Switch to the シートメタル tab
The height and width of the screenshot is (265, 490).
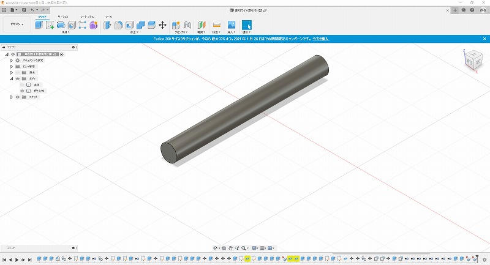87,17
